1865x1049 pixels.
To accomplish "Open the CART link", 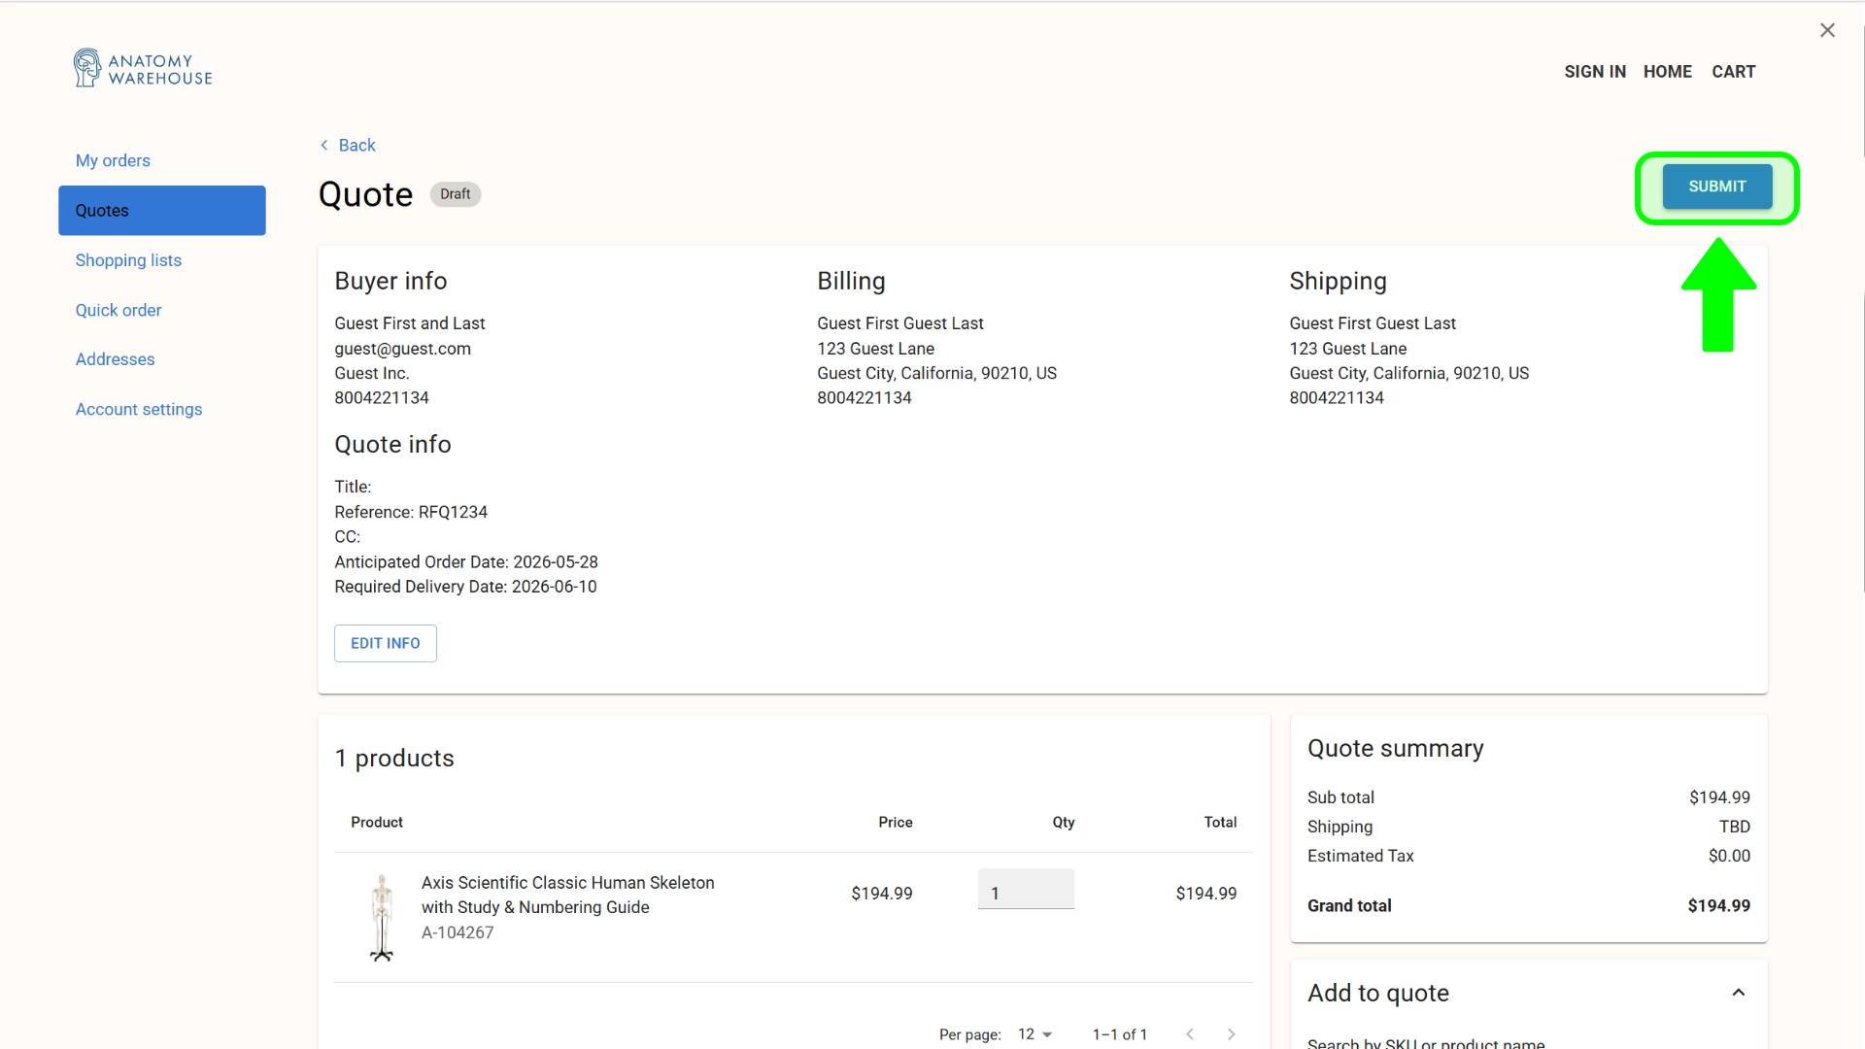I will click(1734, 72).
